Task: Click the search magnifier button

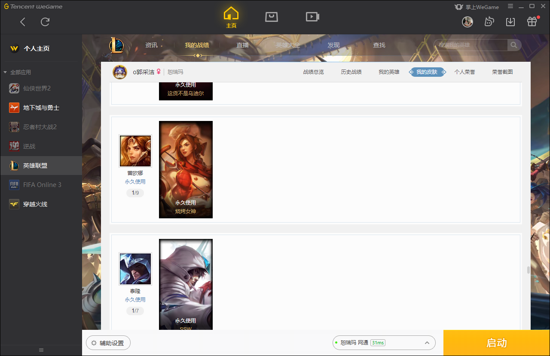Action: coord(514,45)
